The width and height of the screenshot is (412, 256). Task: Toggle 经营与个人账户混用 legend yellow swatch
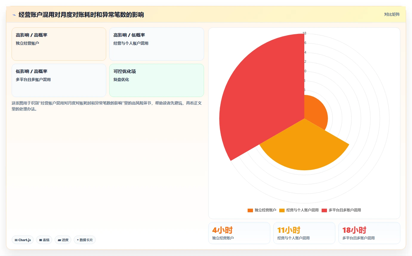tap(282, 210)
